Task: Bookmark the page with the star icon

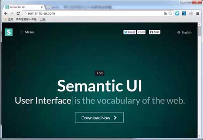Action: tap(170, 13)
